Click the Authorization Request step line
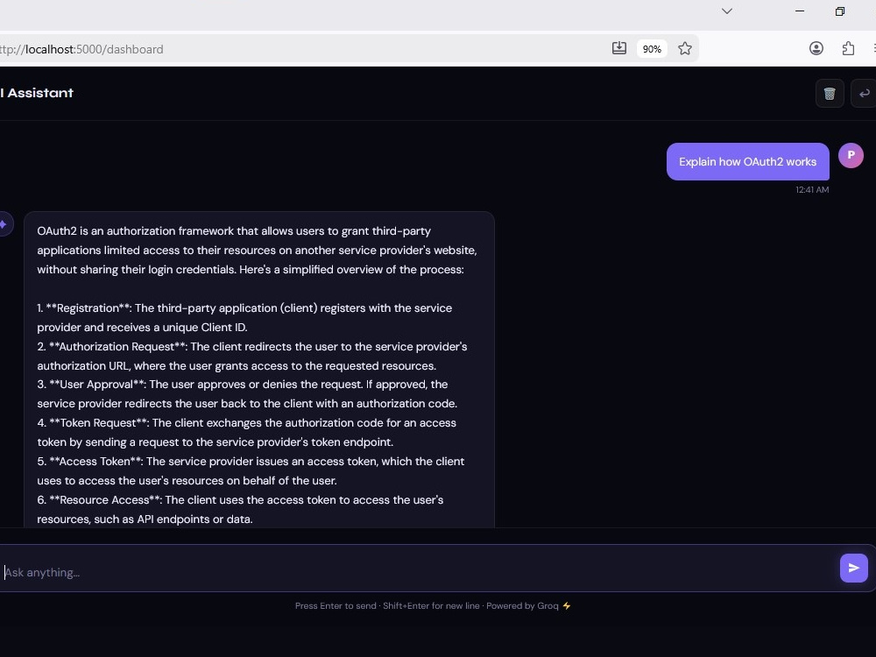876x657 pixels. coord(252,356)
